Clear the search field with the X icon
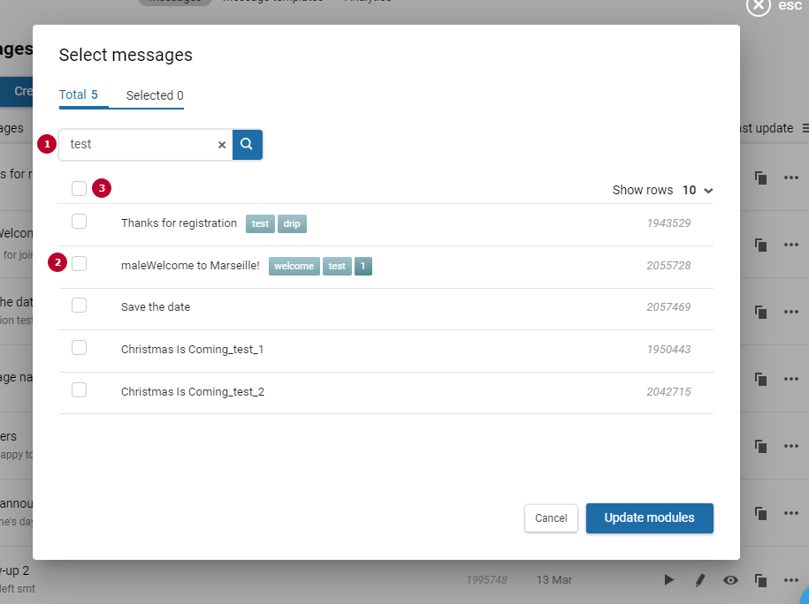Viewport: 809px width, 604px height. coord(222,145)
